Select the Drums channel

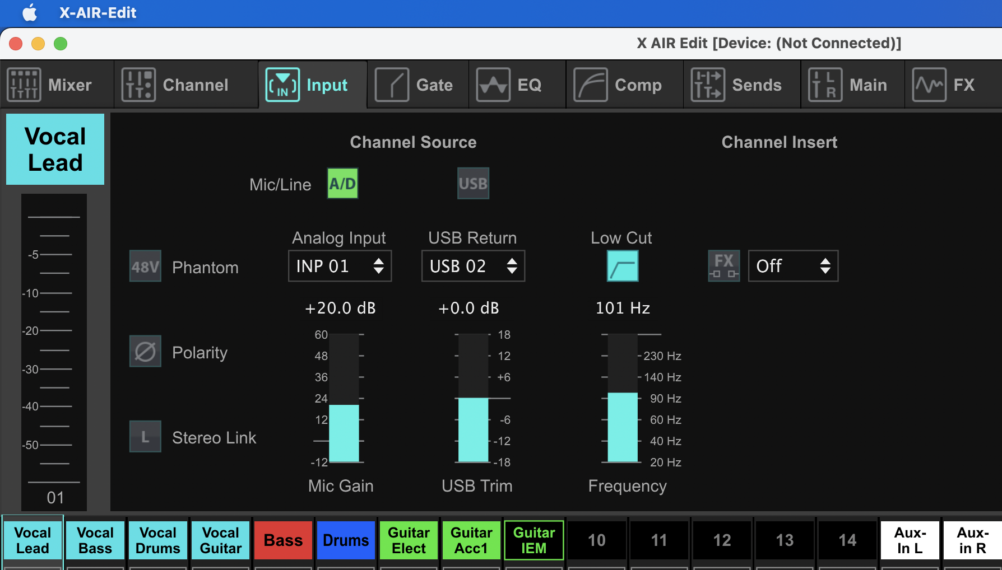(346, 540)
